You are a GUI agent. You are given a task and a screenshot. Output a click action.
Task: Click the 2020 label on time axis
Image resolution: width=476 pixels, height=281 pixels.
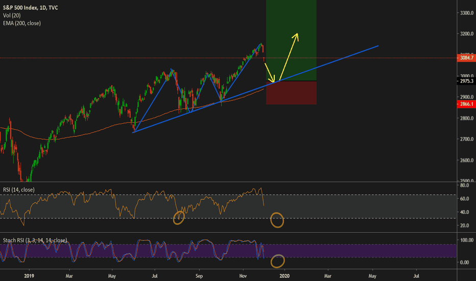pos(284,276)
